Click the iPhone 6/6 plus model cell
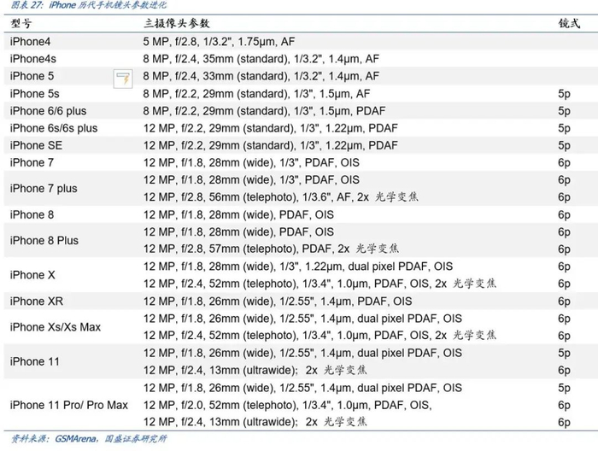598x451 pixels. click(x=48, y=111)
